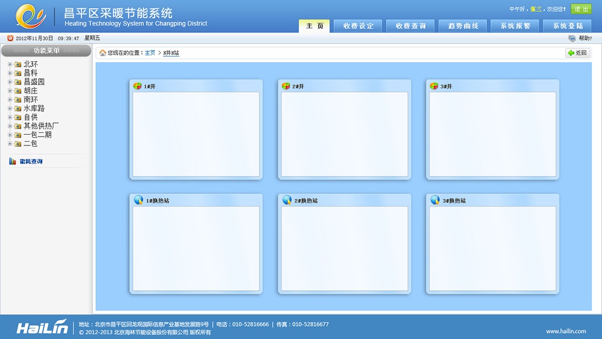
Task: Click the home icon in breadcrumb
Action: click(x=103, y=53)
